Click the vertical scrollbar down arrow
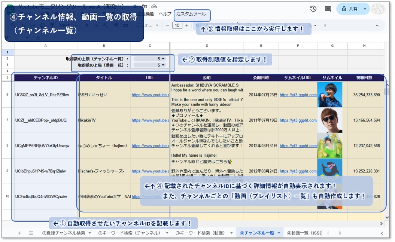The height and width of the screenshot is (242, 395). click(387, 217)
